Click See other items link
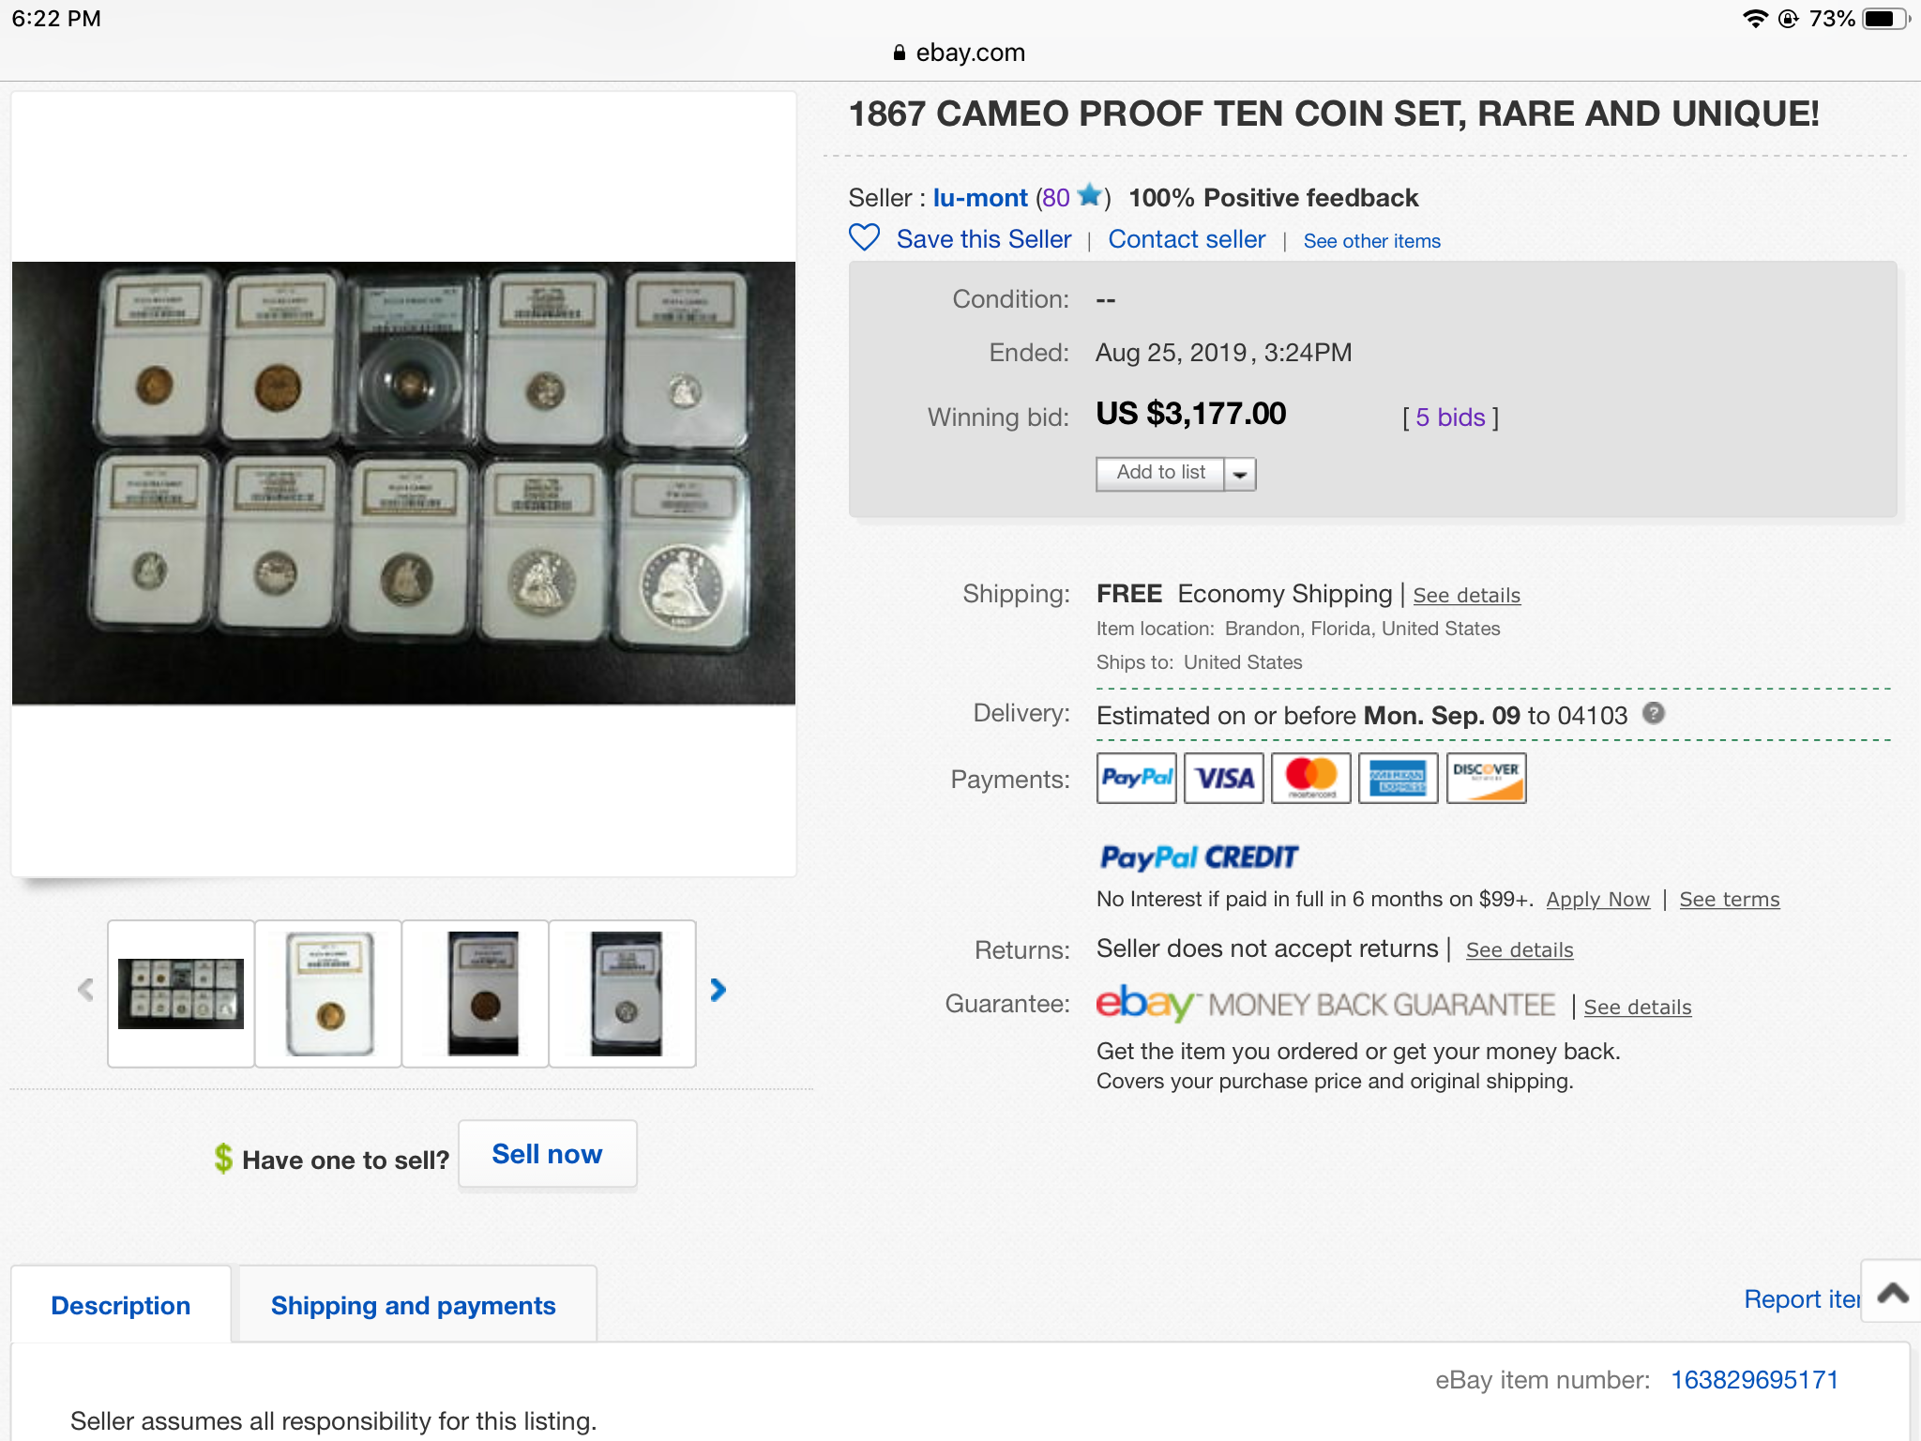 (x=1371, y=241)
